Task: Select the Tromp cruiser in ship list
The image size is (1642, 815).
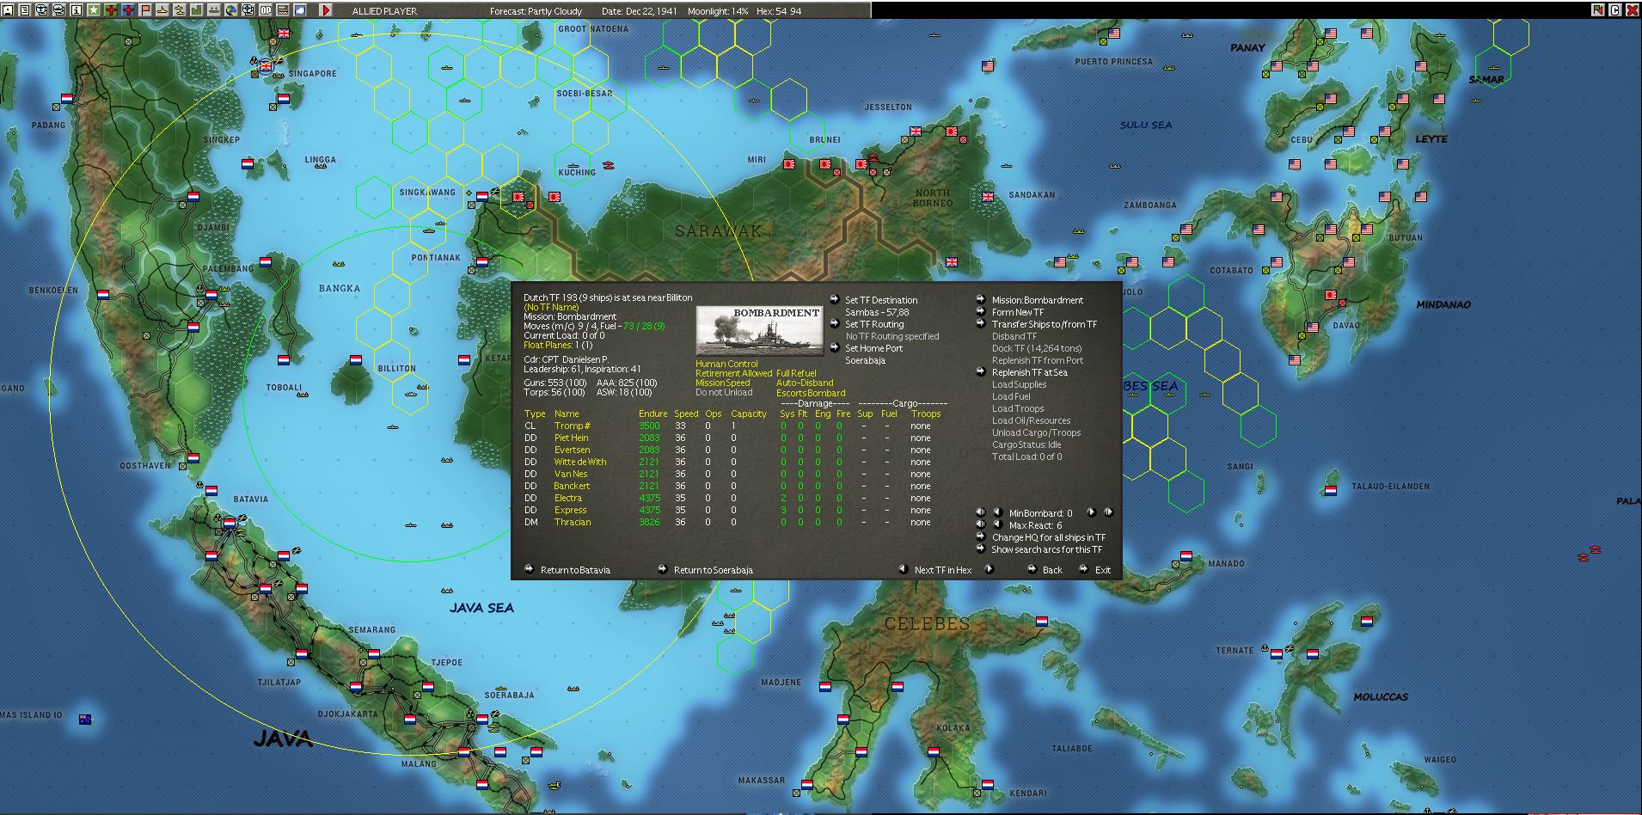Action: [x=572, y=426]
